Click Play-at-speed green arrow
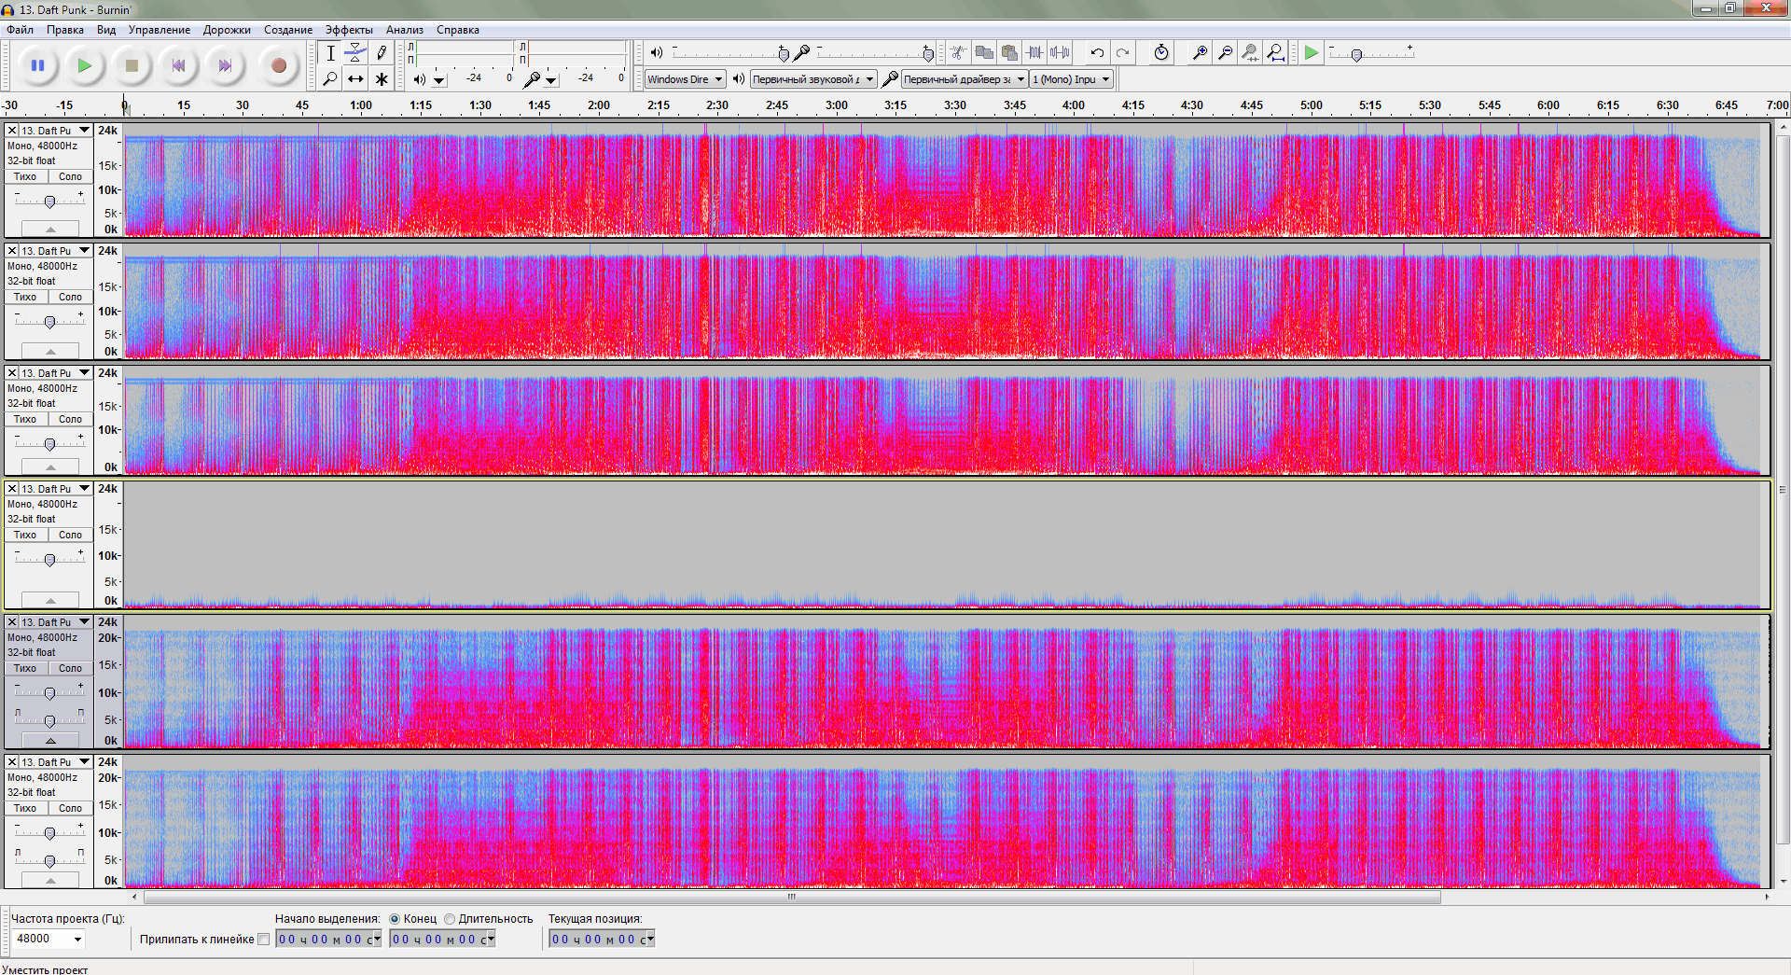This screenshot has width=1791, height=975. (x=1312, y=53)
